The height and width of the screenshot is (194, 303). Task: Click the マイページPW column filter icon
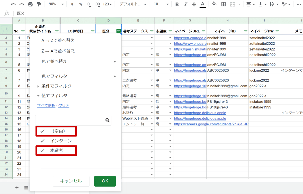point(277,31)
